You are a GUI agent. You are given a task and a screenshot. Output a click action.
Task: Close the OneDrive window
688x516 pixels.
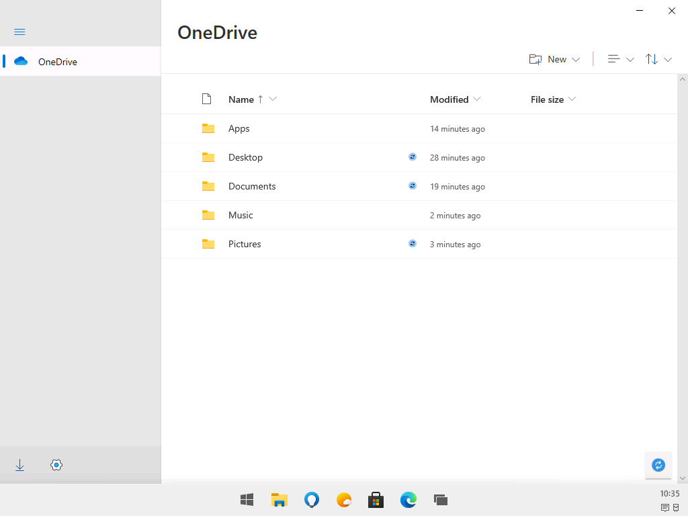(671, 11)
